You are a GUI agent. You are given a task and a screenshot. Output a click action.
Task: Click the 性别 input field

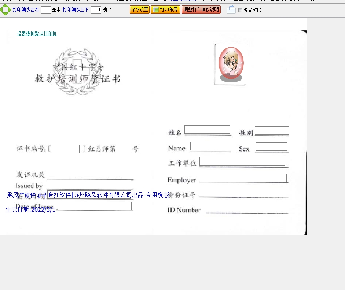272,131
